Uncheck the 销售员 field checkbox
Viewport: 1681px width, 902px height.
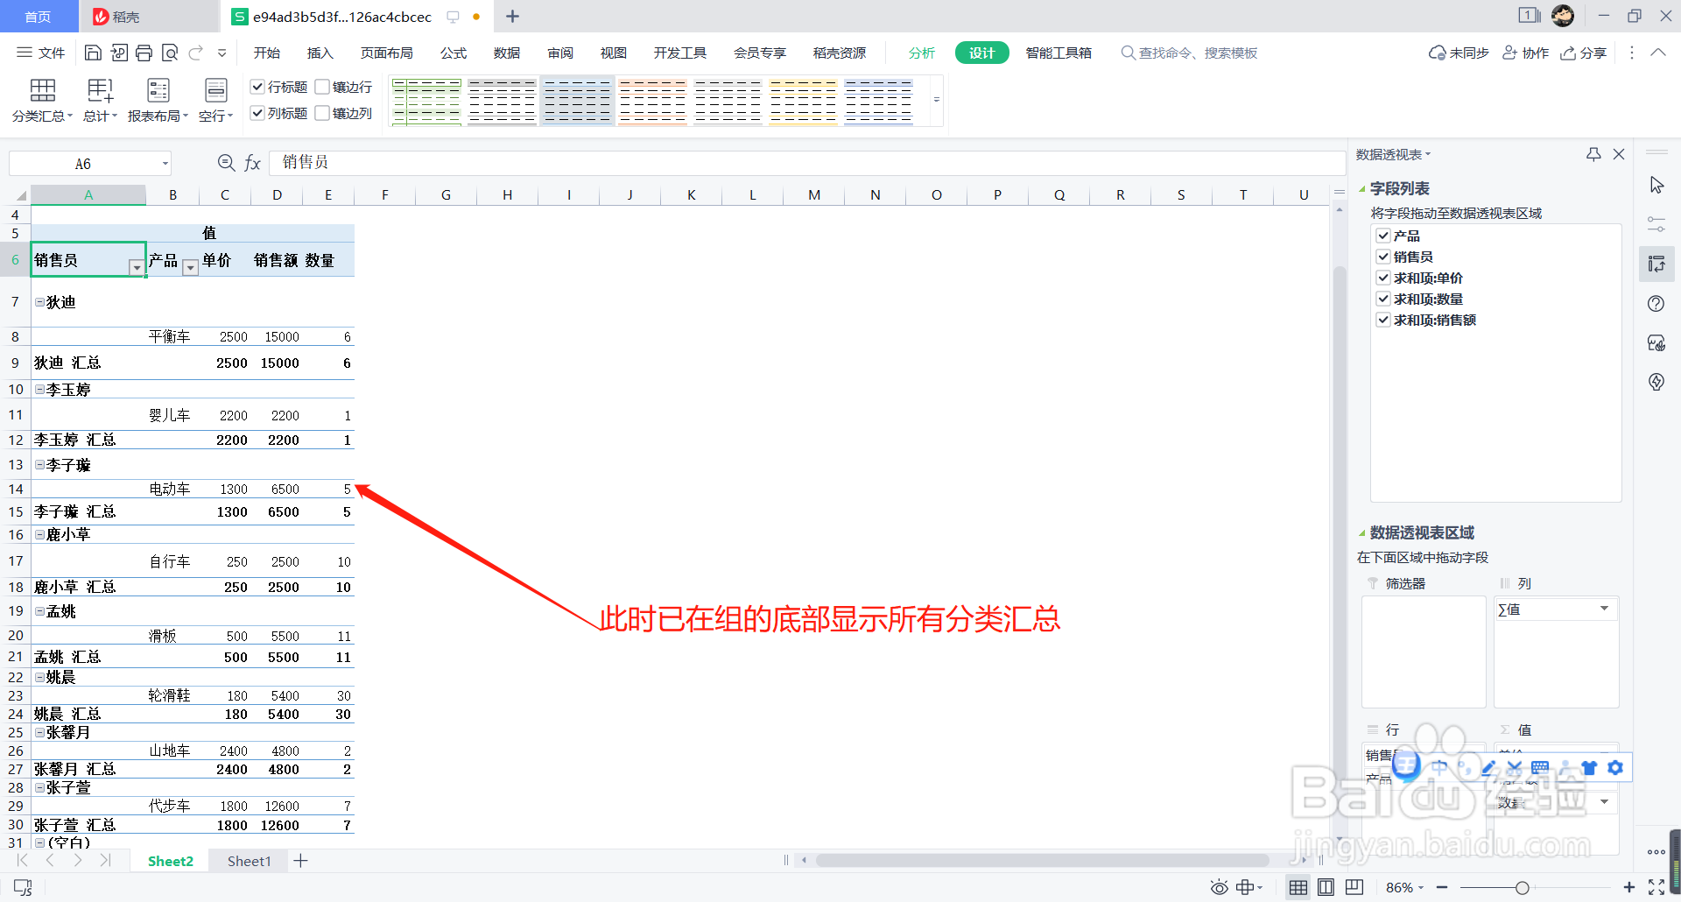[x=1383, y=257]
